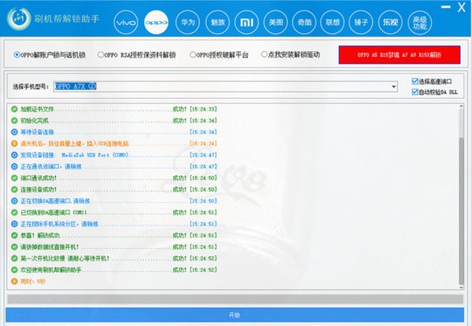This screenshot has height=326, width=472.
Task: Click the red OPPO A5 R15 解锁 button
Action: tap(400, 56)
